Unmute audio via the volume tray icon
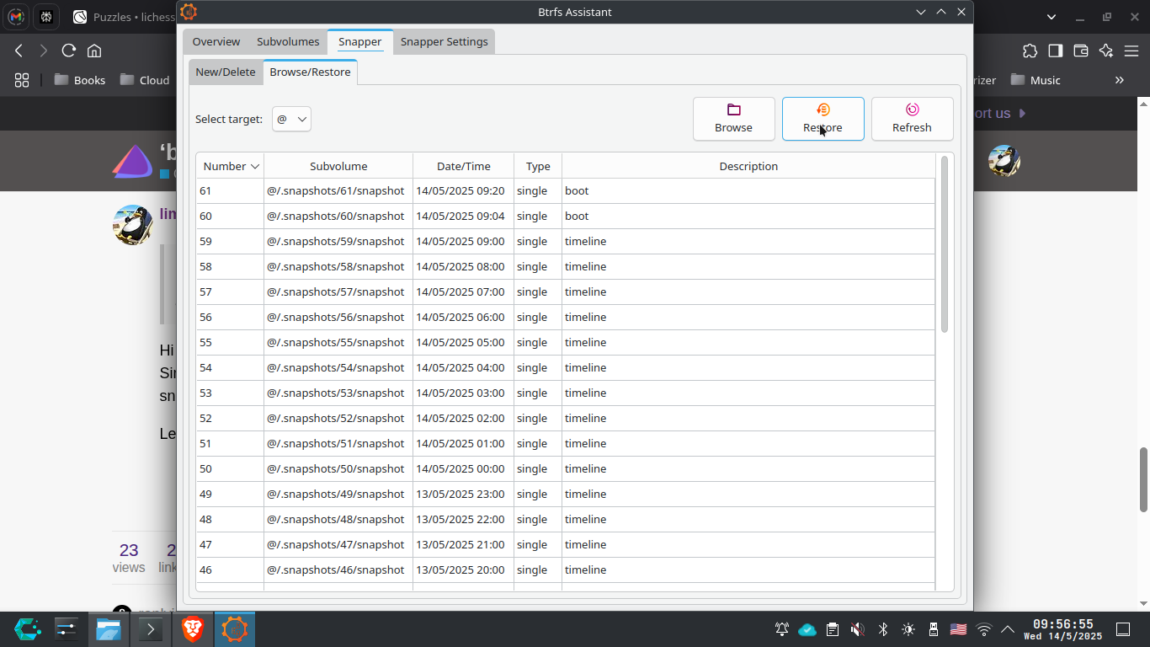 pyautogui.click(x=857, y=629)
